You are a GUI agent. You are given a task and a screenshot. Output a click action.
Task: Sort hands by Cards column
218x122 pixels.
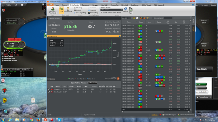(141, 22)
